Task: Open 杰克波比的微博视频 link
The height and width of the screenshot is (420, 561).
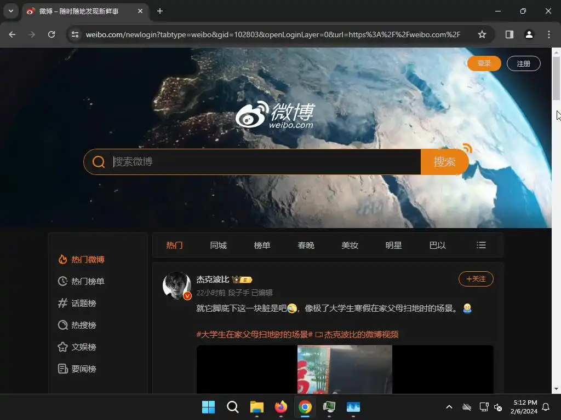Action: (357, 335)
